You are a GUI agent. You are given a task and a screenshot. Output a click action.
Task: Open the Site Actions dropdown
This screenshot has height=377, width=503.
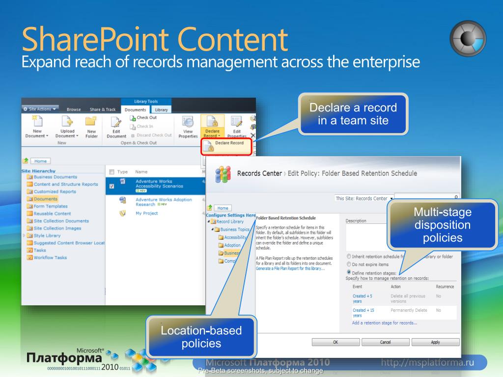click(x=40, y=109)
